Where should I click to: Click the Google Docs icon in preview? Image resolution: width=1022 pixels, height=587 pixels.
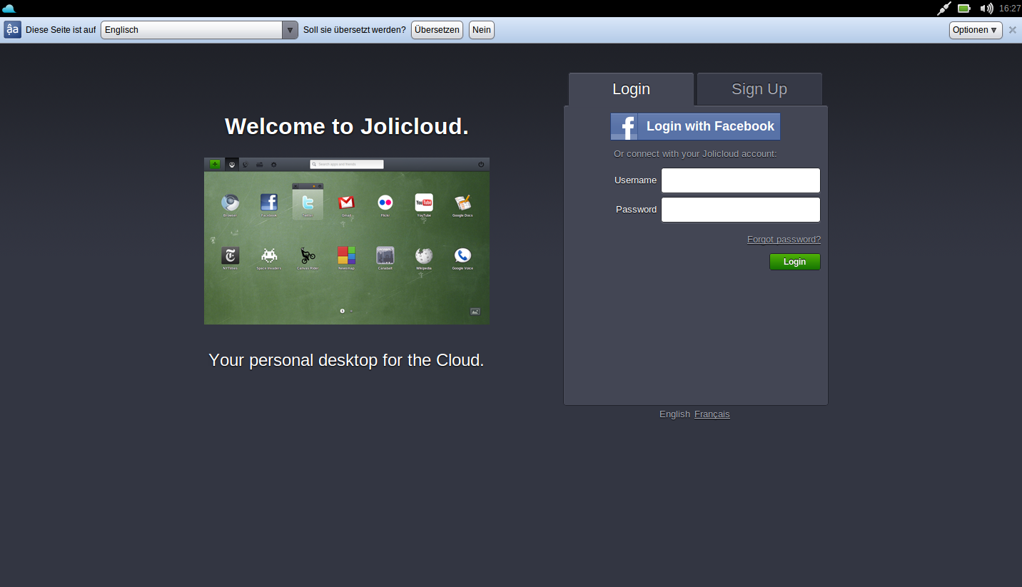pyautogui.click(x=462, y=203)
